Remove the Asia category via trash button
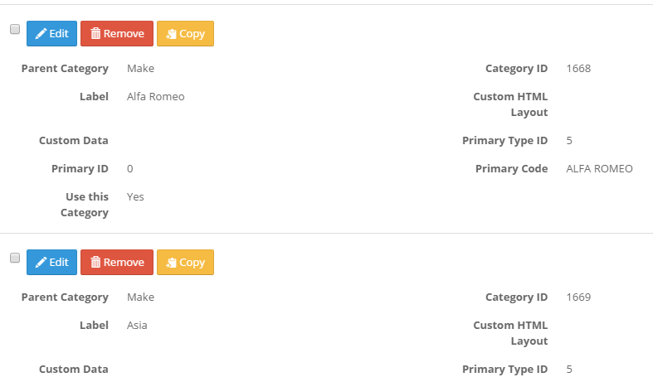 click(x=117, y=262)
